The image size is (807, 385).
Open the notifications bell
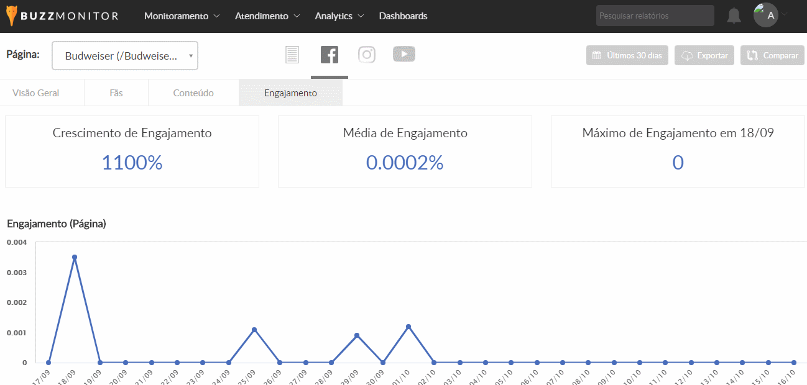point(734,16)
